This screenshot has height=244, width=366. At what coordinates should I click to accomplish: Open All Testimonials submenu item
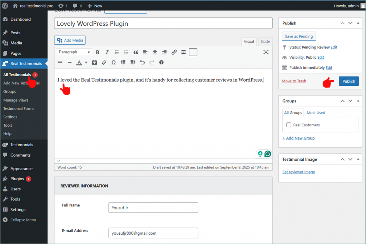pyautogui.click(x=17, y=75)
